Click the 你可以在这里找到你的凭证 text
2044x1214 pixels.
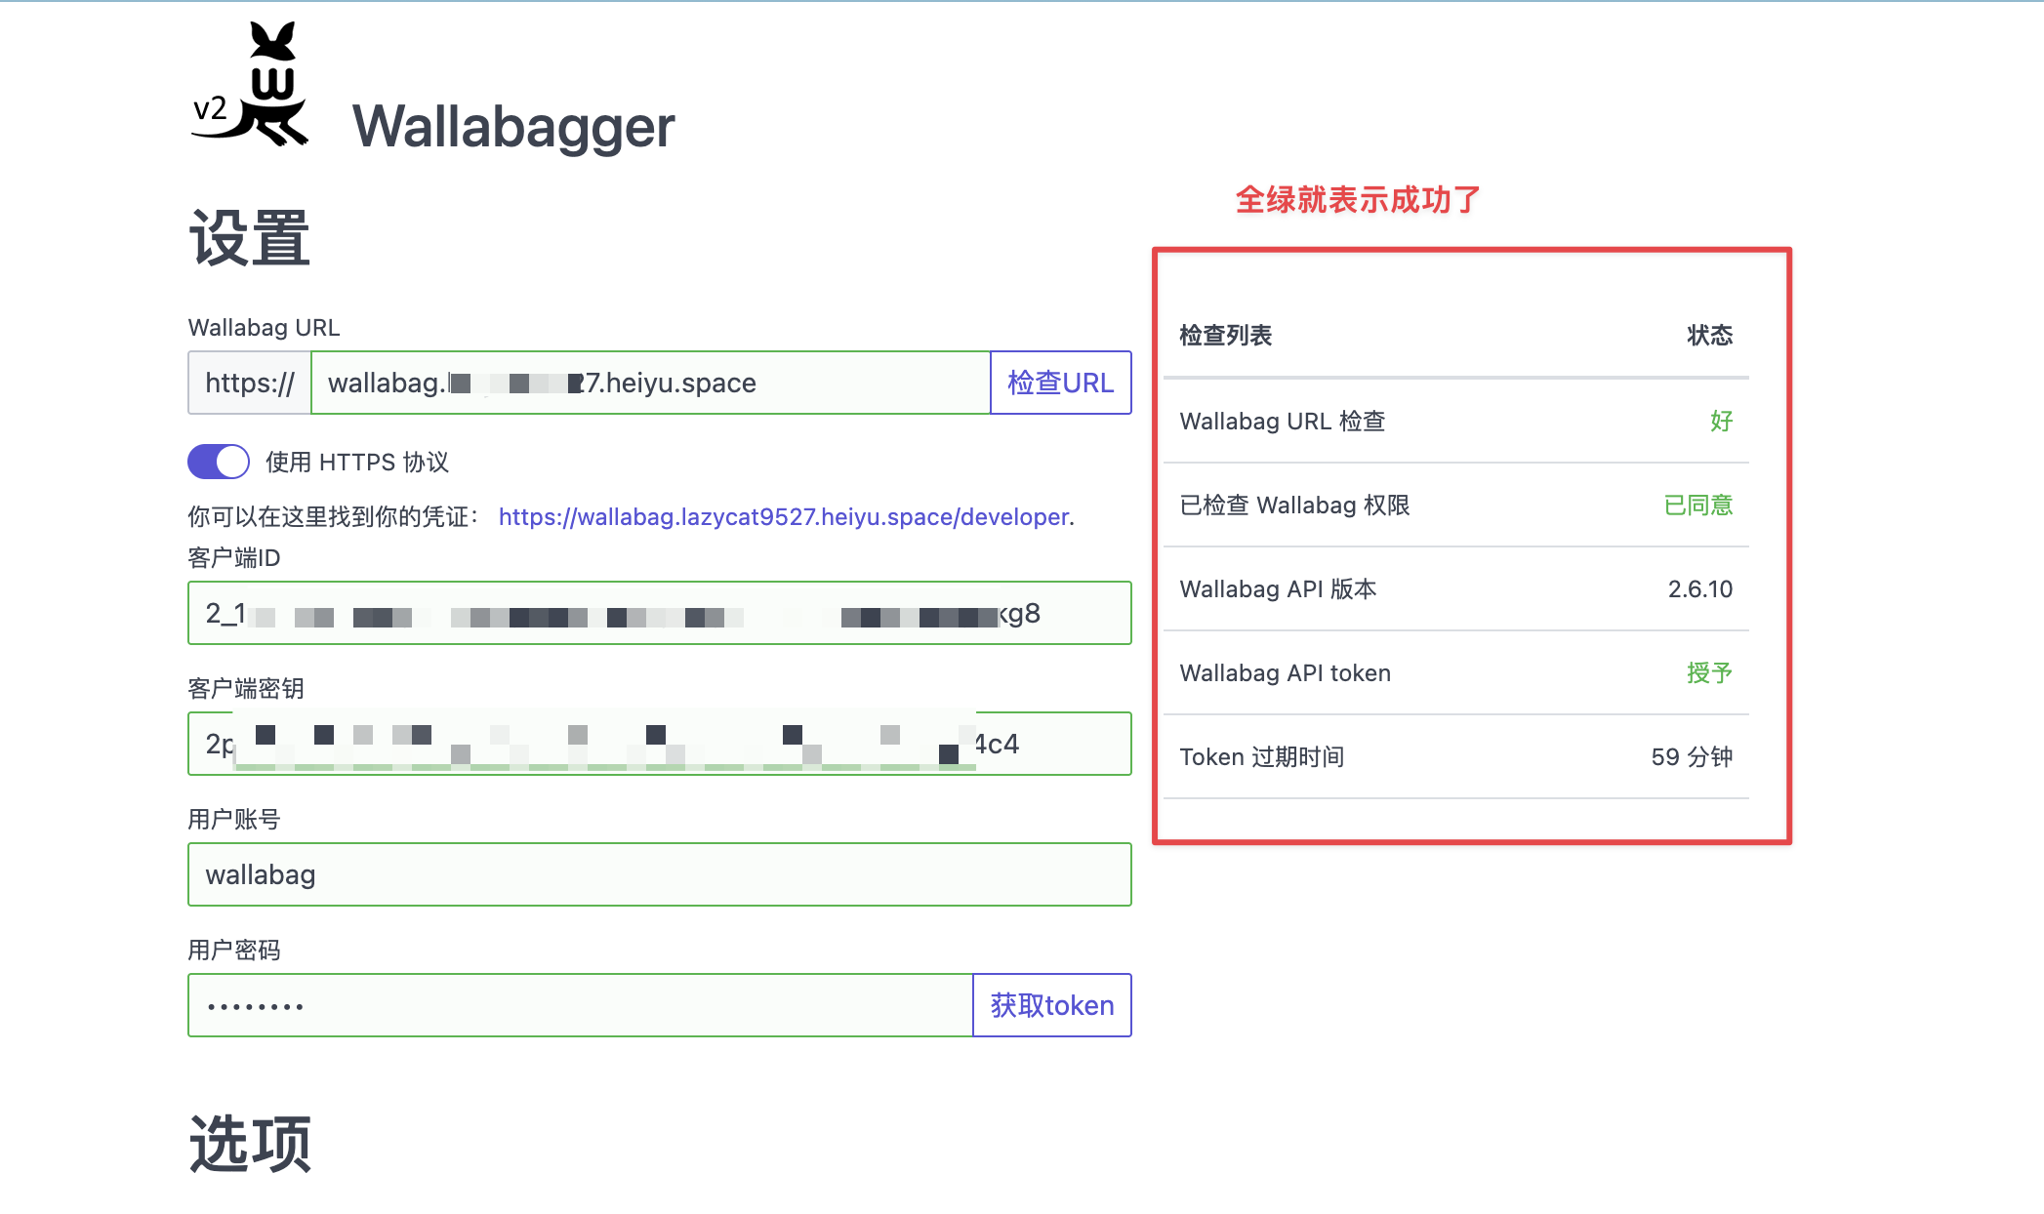(x=333, y=516)
